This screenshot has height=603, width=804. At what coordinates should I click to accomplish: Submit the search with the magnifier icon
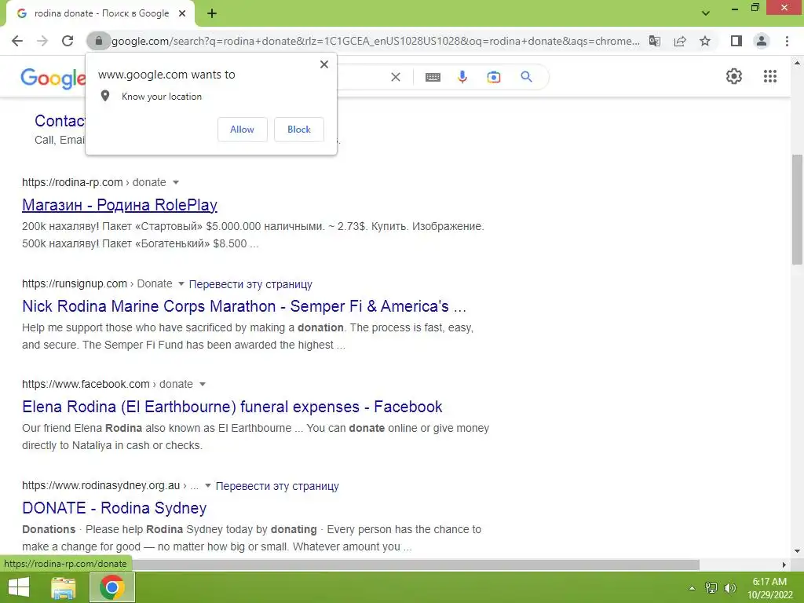526,77
